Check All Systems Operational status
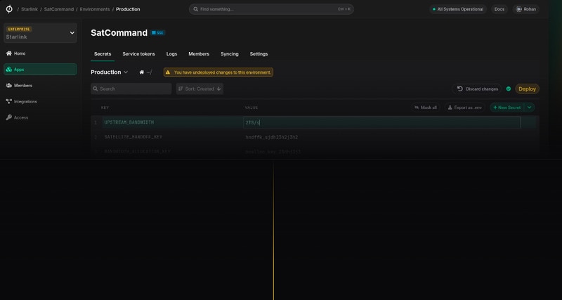This screenshot has width=562, height=300. tap(458, 9)
